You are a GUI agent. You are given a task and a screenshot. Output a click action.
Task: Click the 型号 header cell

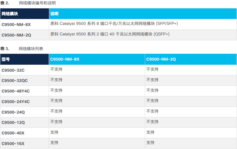click(x=24, y=59)
